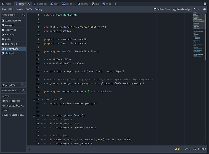The width and height of the screenshot is (209, 154).
Task: Click the game tab scene icon
Action: [3, 4]
